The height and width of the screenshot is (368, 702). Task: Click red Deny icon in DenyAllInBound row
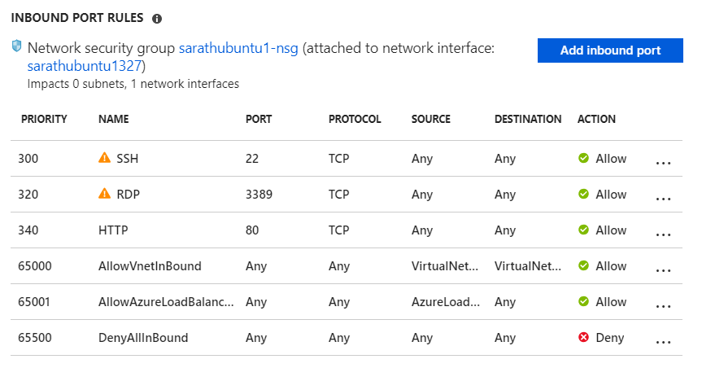coord(583,337)
